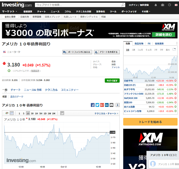Set chart interval to 5H
The width and height of the screenshot is (179, 169).
pos(41,113)
